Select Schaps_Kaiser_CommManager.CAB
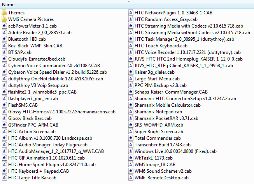 point(171,92)
